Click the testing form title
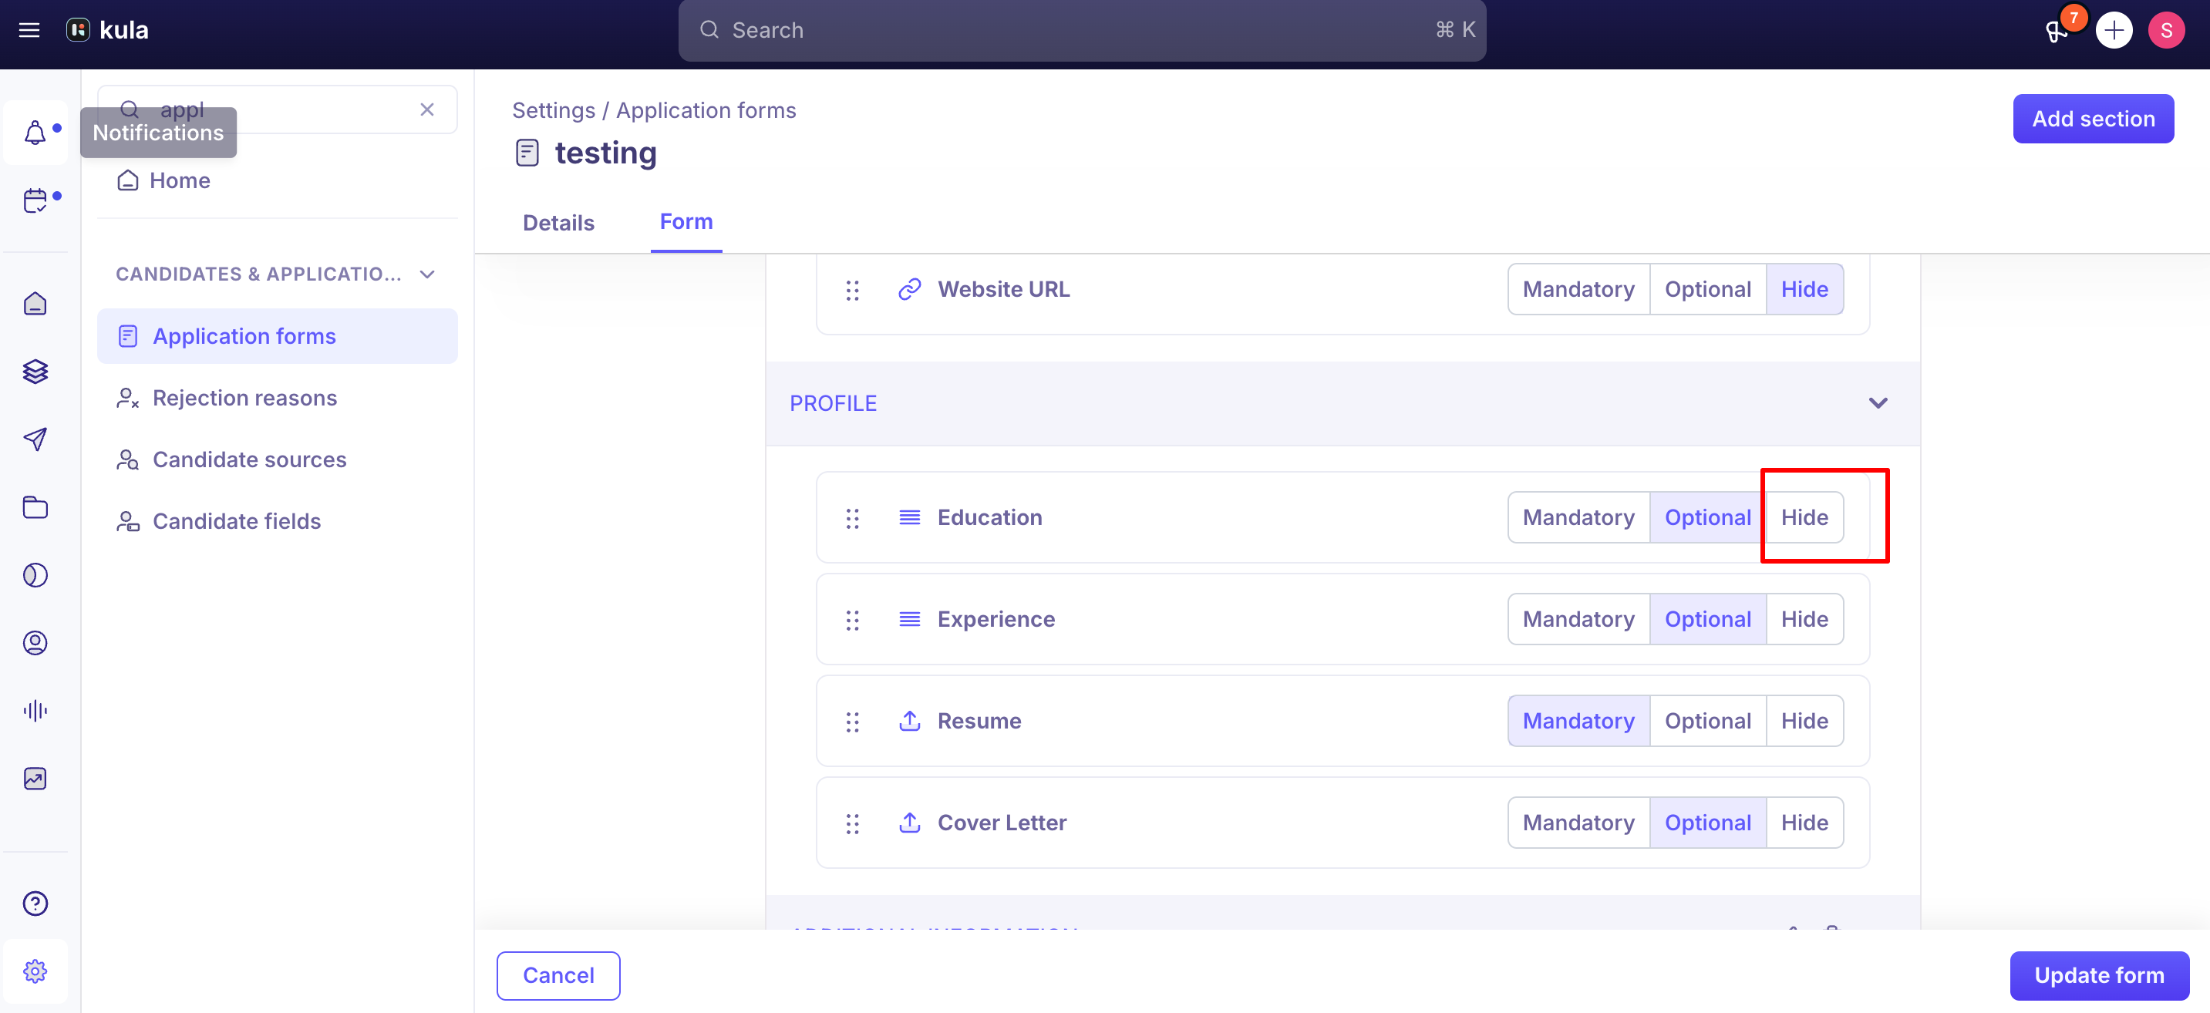This screenshot has height=1013, width=2210. (605, 153)
